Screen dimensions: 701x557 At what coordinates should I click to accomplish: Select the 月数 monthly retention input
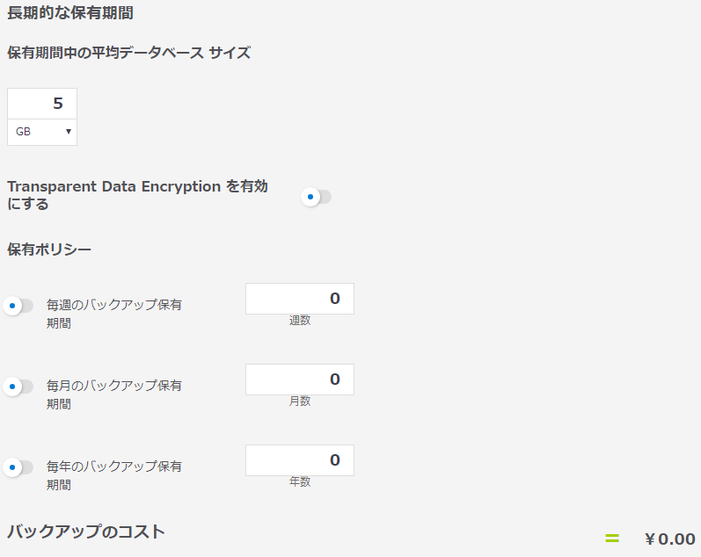(299, 380)
